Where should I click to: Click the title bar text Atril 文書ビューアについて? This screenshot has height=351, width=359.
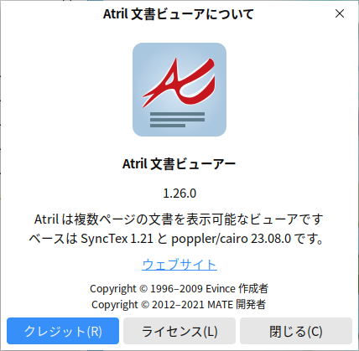coord(179,14)
